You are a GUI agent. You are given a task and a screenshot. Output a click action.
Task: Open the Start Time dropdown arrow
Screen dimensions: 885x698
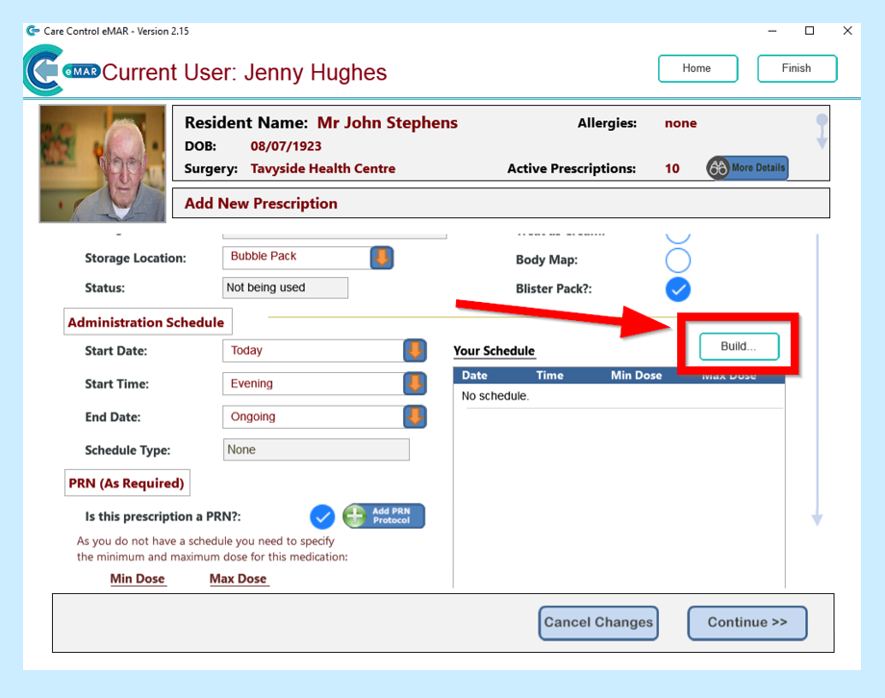coord(415,384)
